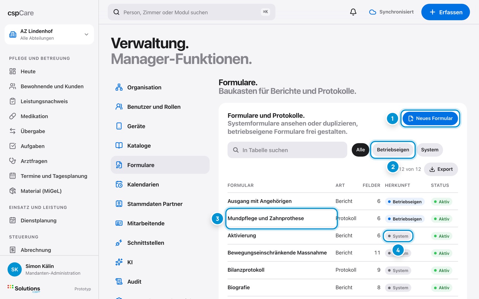Image resolution: width=479 pixels, height=299 pixels.
Task: Open Material (MiGeL) box icon
Action: (x=13, y=191)
